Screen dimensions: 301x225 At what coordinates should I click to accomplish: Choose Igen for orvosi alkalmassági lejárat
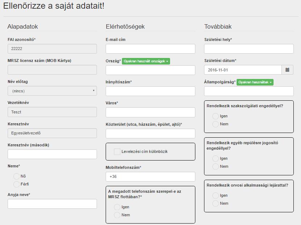click(x=216, y=195)
